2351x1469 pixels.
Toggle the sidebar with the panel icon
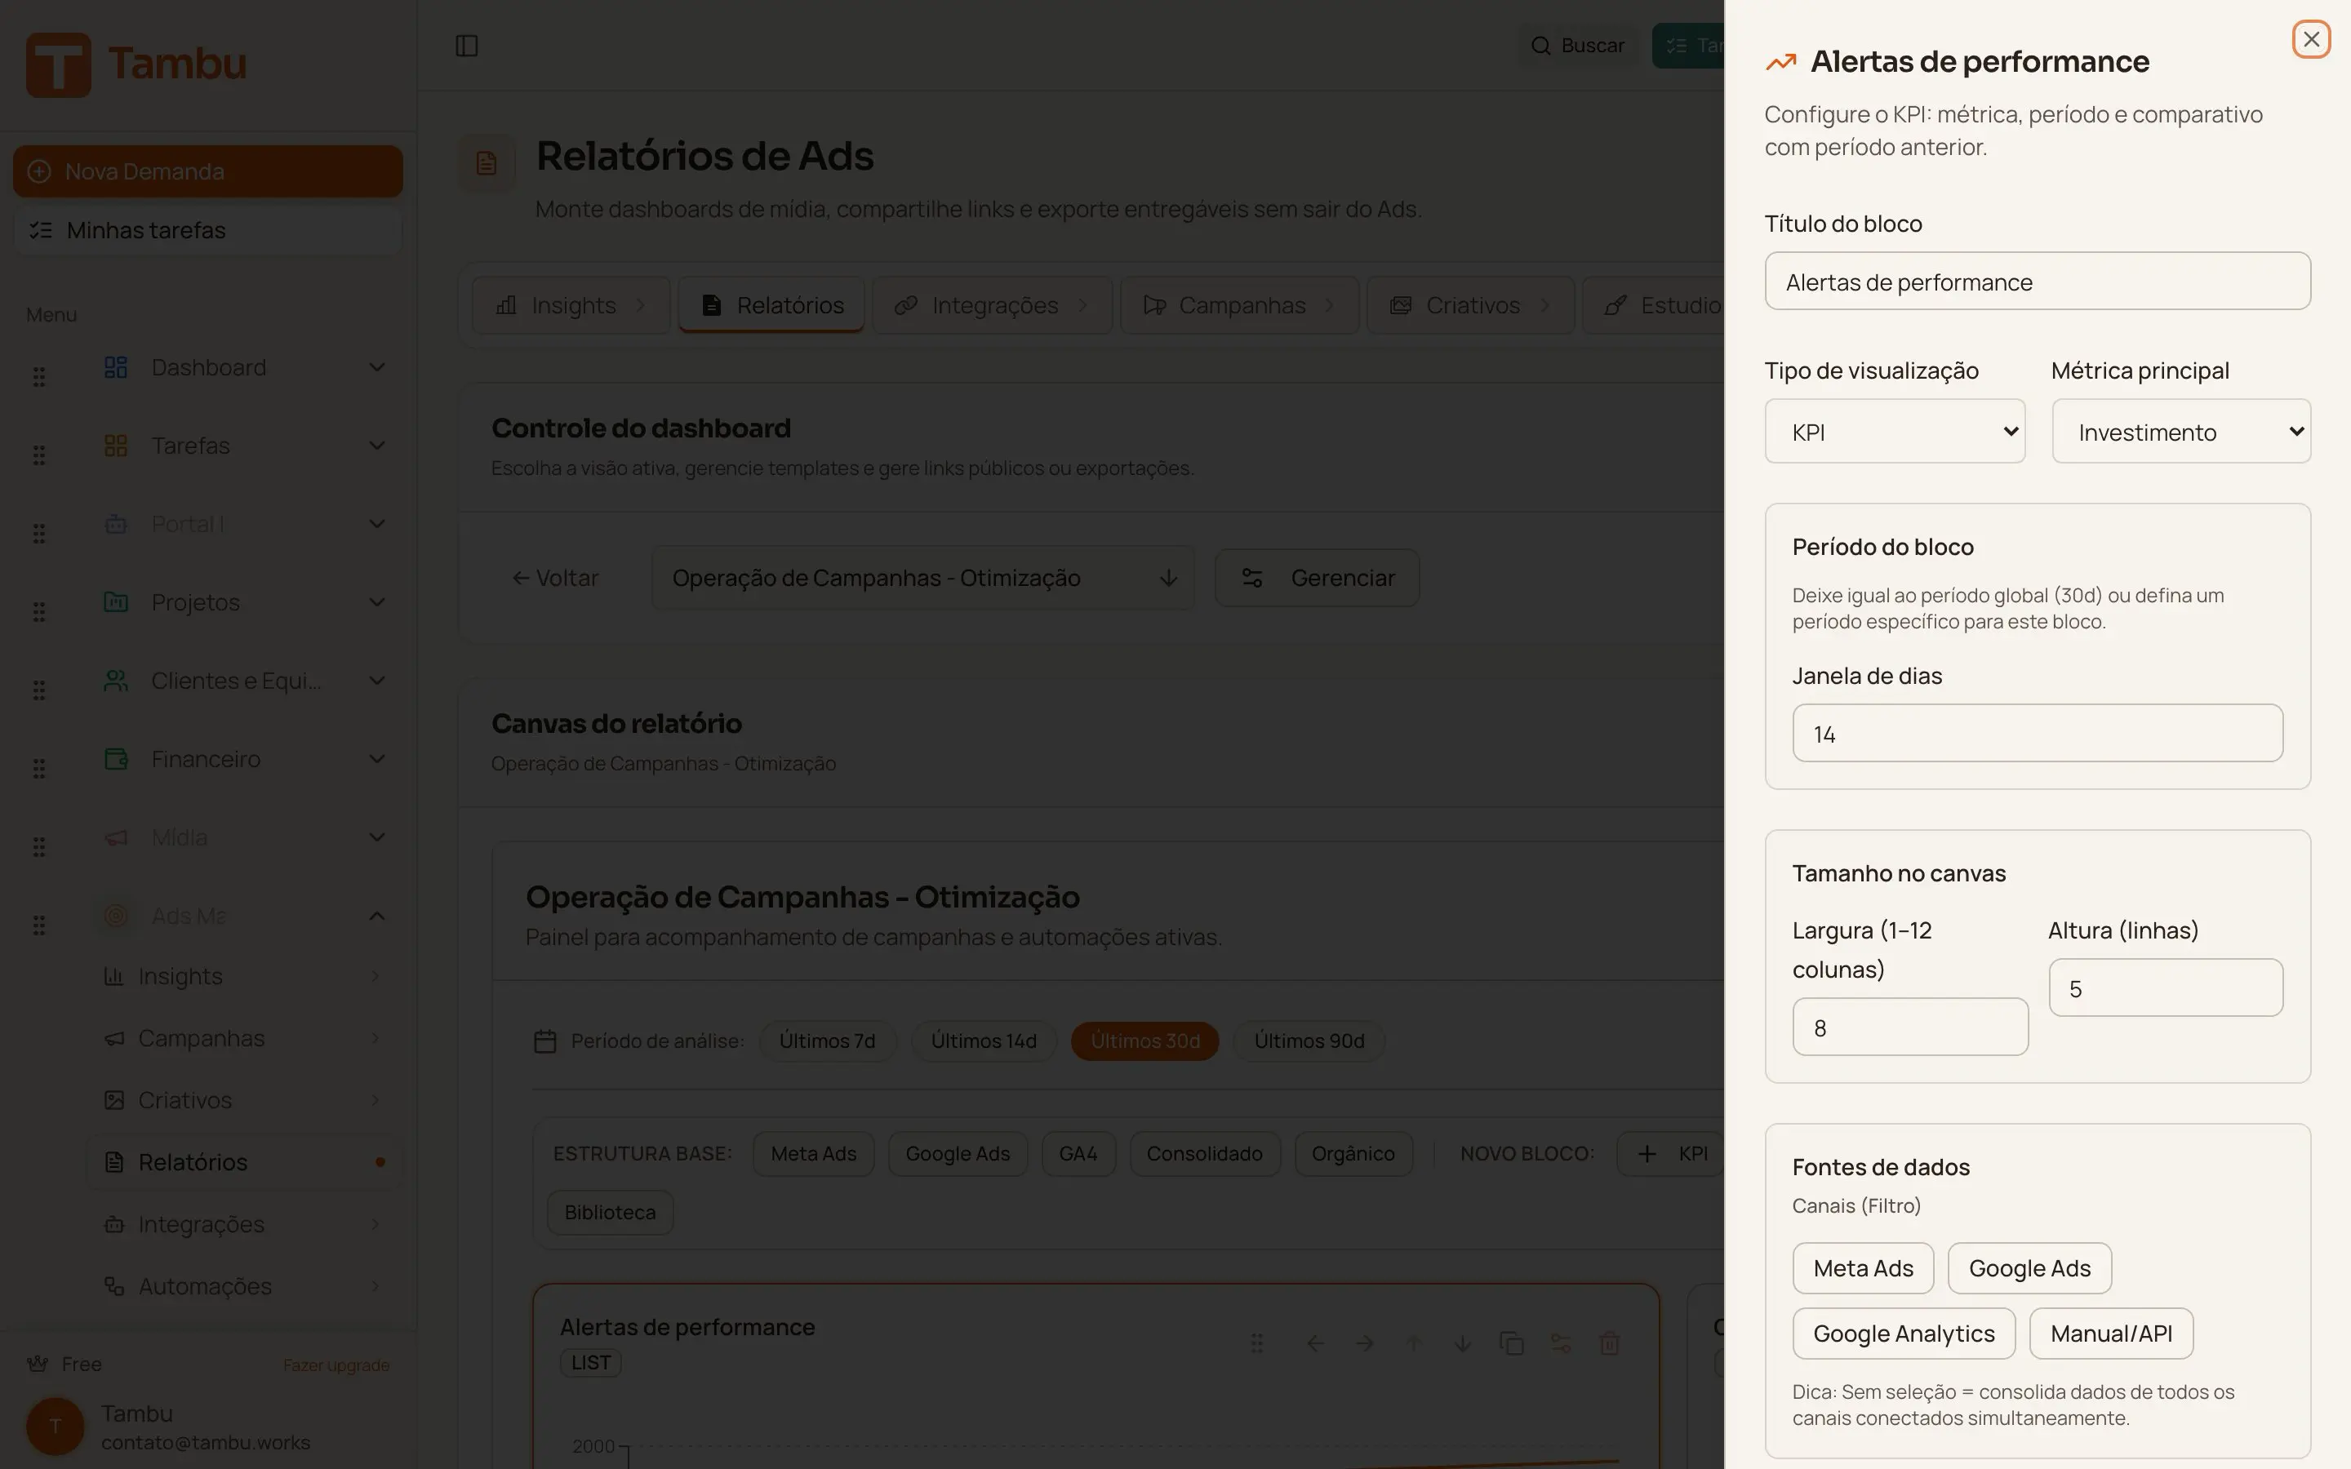click(467, 45)
